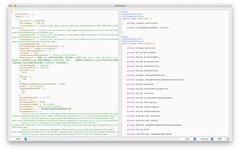Viewport: 240px width, 150px height.
Task: Click "private String artworkUrl100;" code line
Action: 143,62
